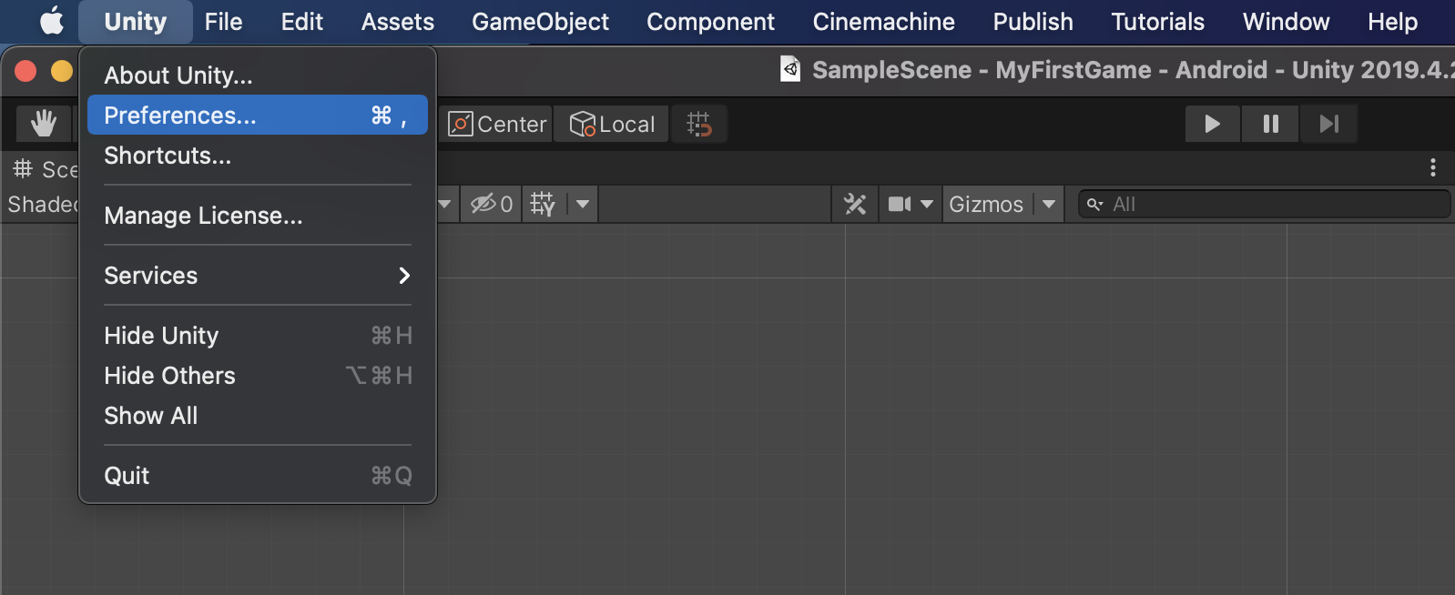Open the GameObject menu
Viewport: 1455px width, 595px height.
(540, 21)
